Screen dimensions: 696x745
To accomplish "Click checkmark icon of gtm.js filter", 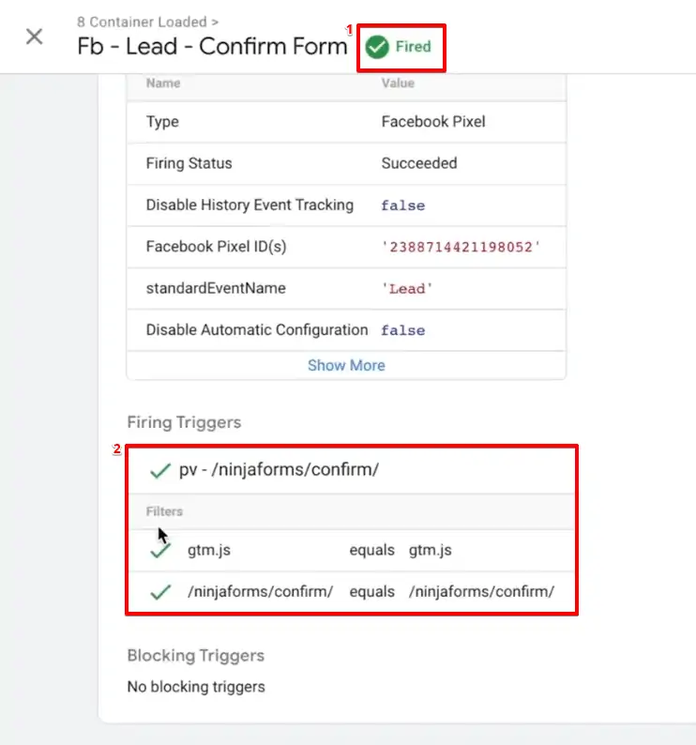I will tap(160, 551).
